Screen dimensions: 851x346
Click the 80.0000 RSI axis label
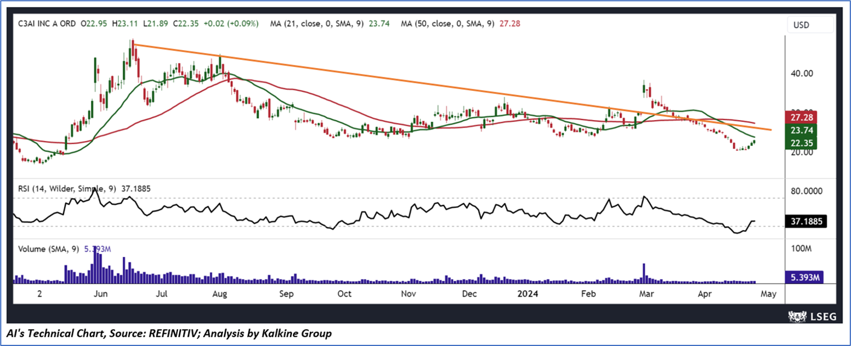(x=807, y=190)
